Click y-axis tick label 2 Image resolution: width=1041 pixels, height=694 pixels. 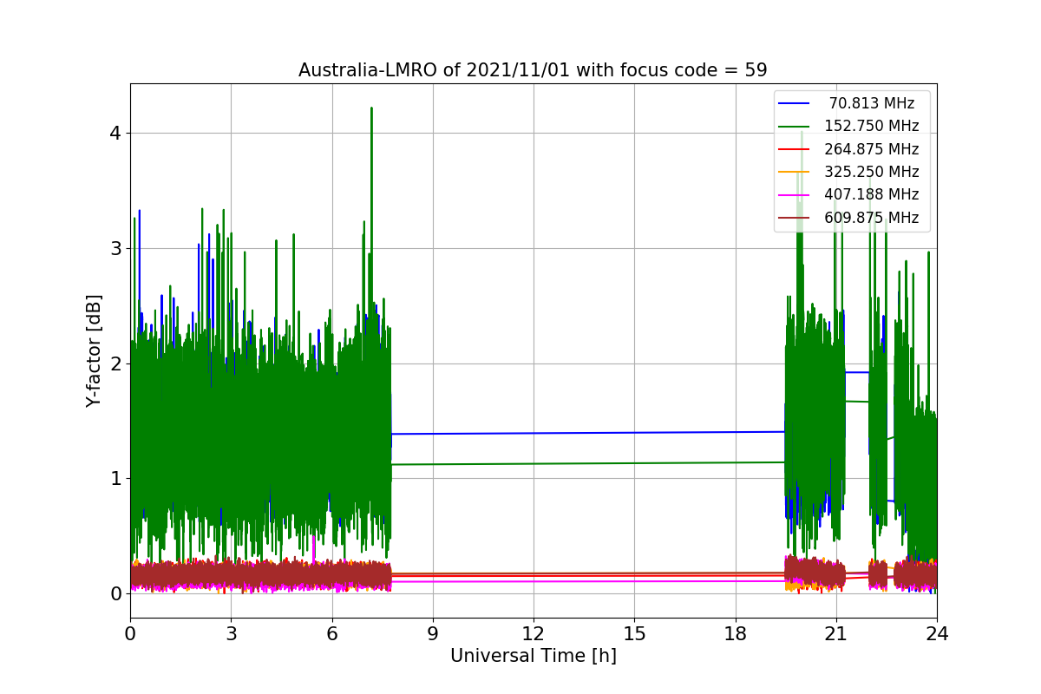coord(115,363)
